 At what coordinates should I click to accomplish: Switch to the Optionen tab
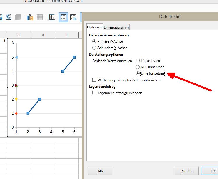[94, 27]
